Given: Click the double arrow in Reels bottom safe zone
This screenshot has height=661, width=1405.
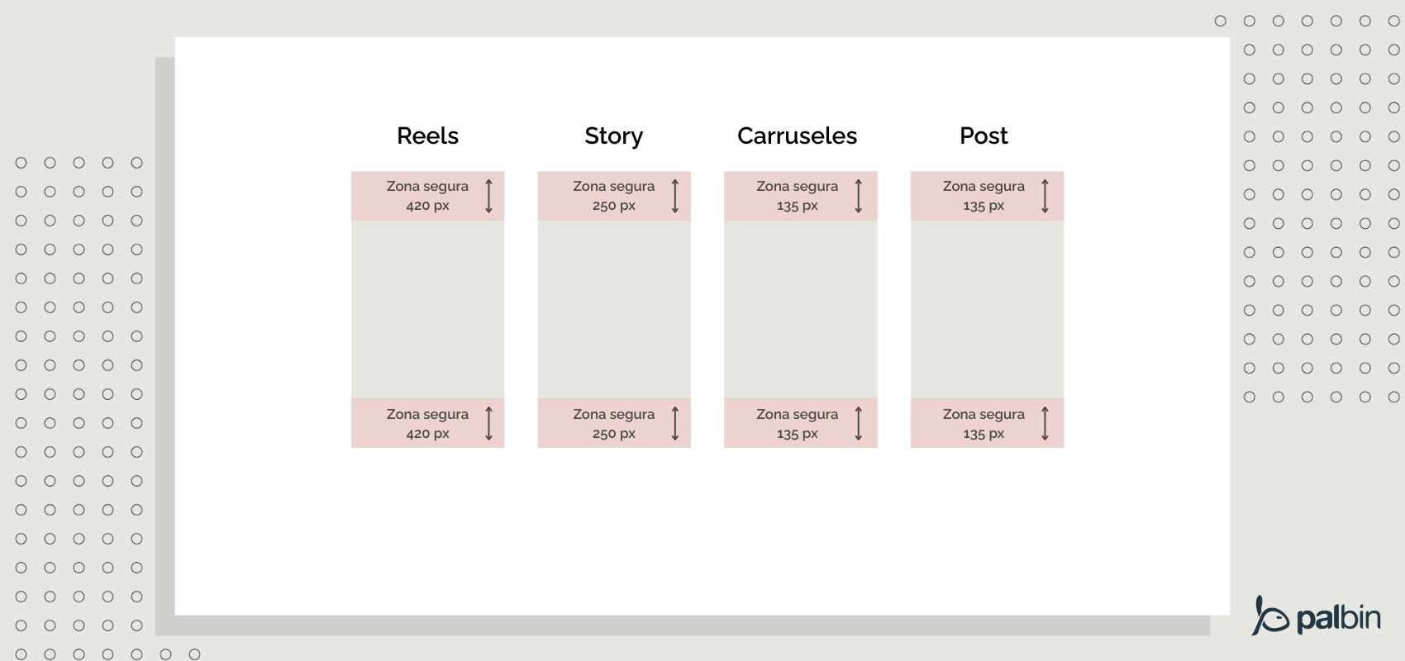Looking at the screenshot, I should tap(488, 423).
